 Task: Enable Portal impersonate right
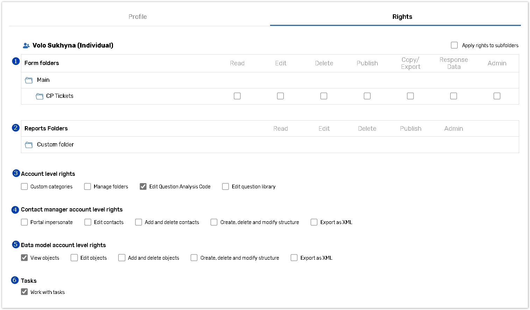(24, 222)
